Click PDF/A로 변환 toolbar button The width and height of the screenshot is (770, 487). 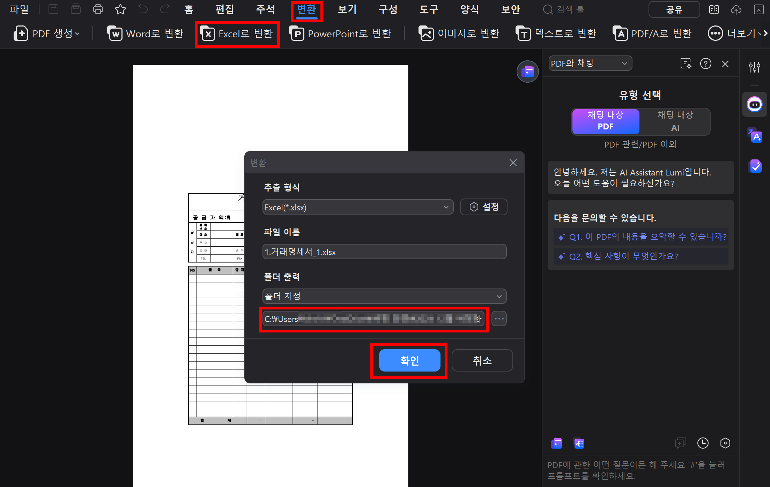652,33
